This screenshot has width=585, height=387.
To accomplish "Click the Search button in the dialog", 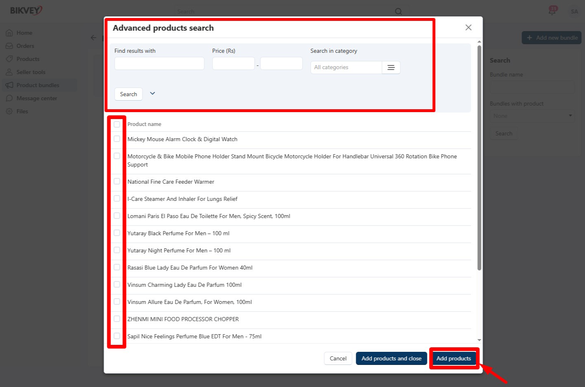I will pos(129,94).
